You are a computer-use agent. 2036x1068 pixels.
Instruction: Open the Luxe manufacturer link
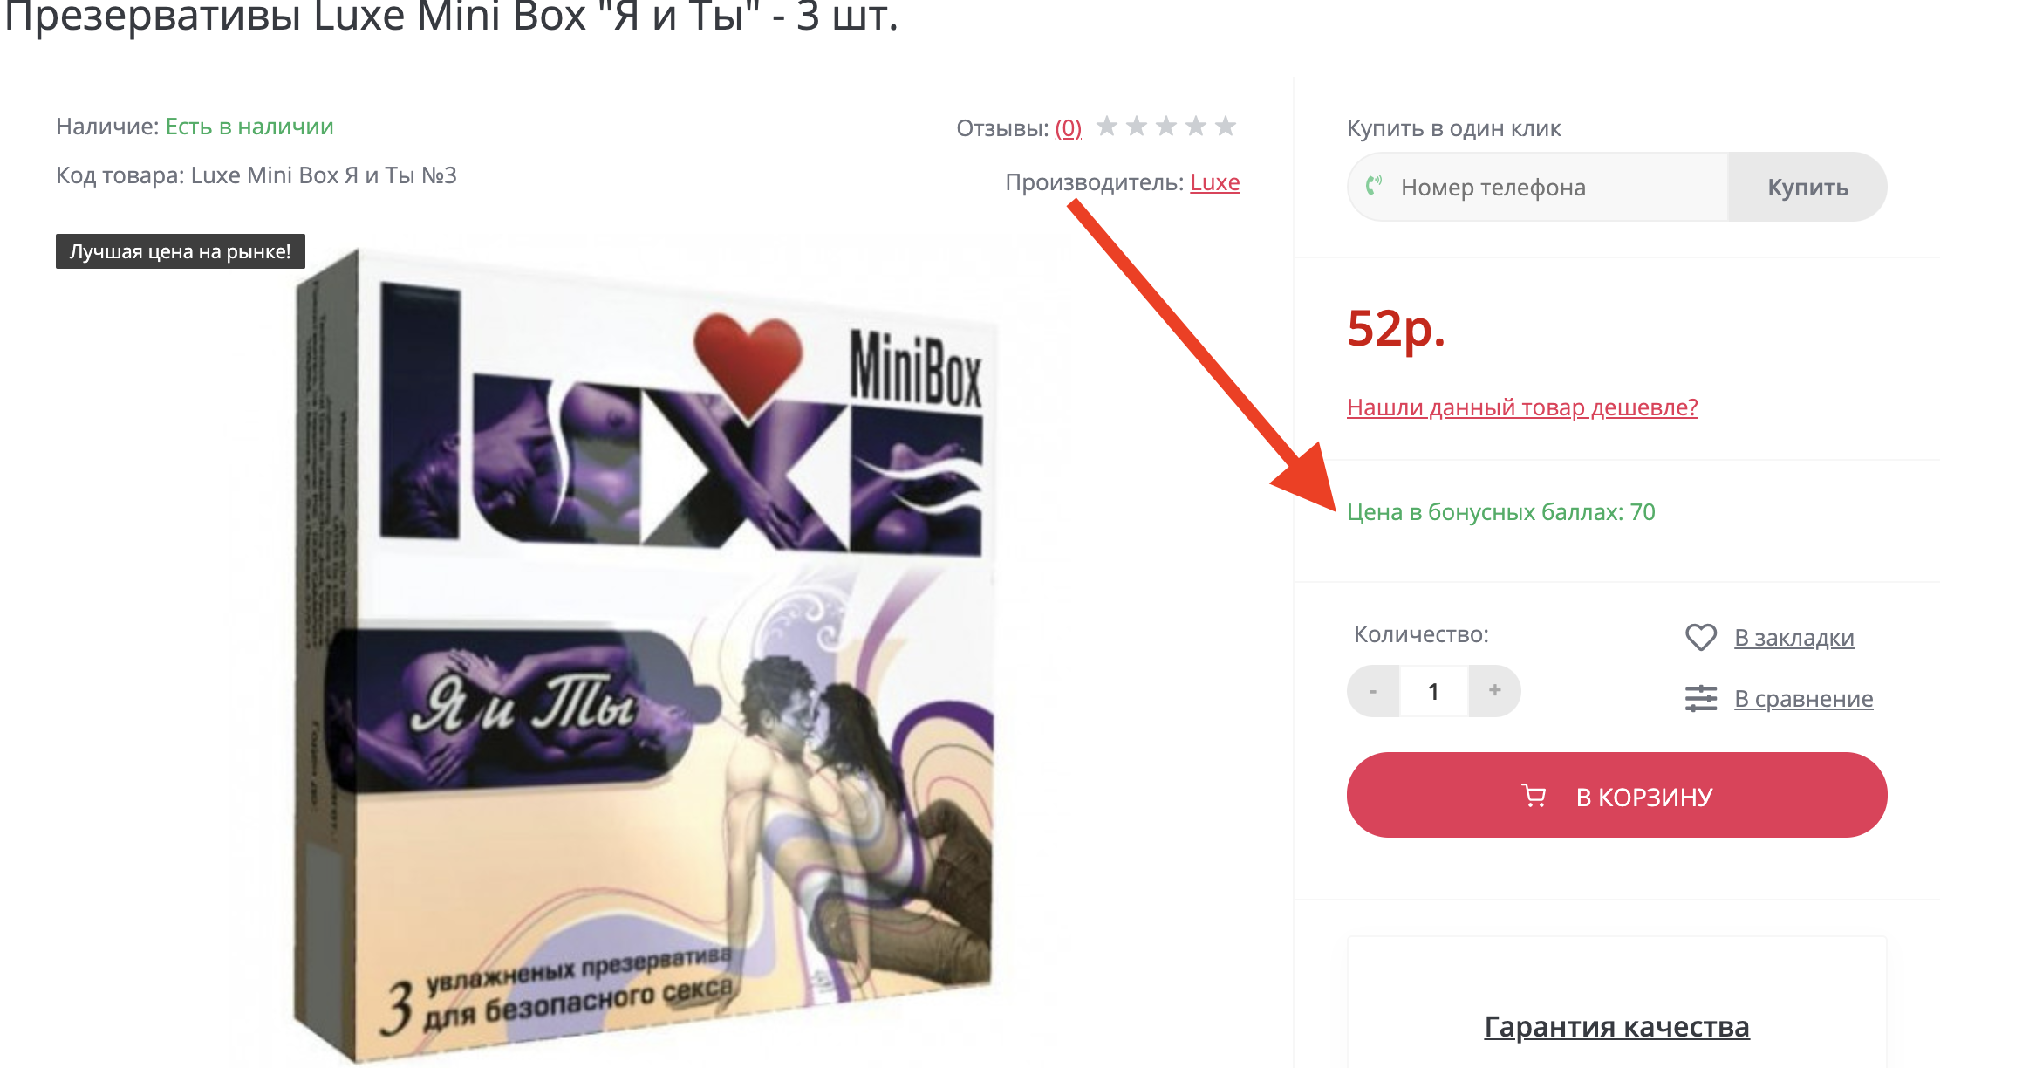coord(1214,182)
